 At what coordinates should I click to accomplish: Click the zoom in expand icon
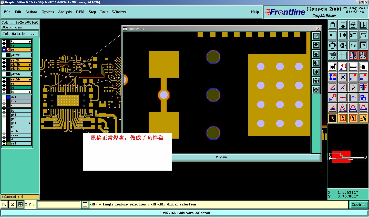point(333,45)
